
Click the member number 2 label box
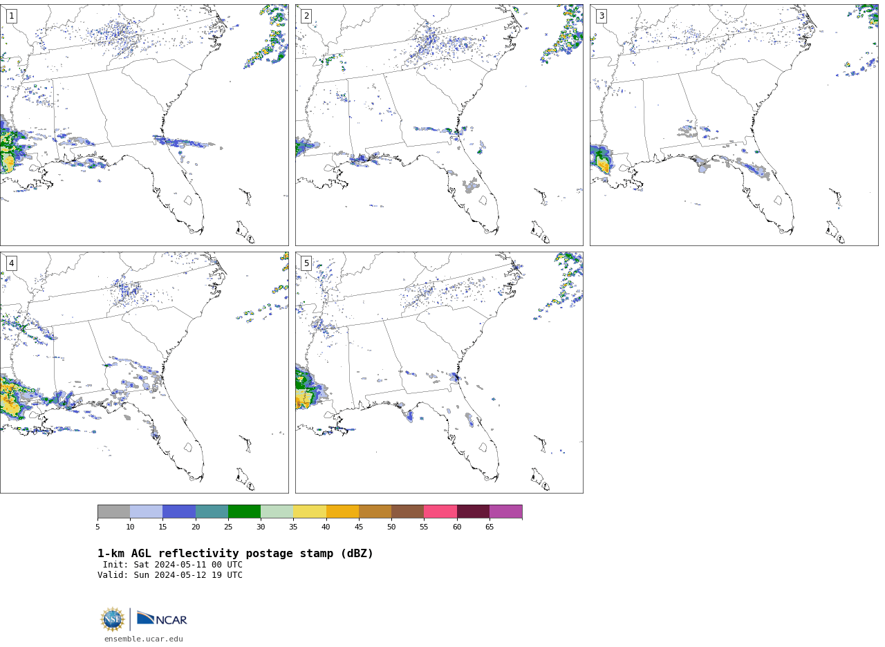(306, 16)
